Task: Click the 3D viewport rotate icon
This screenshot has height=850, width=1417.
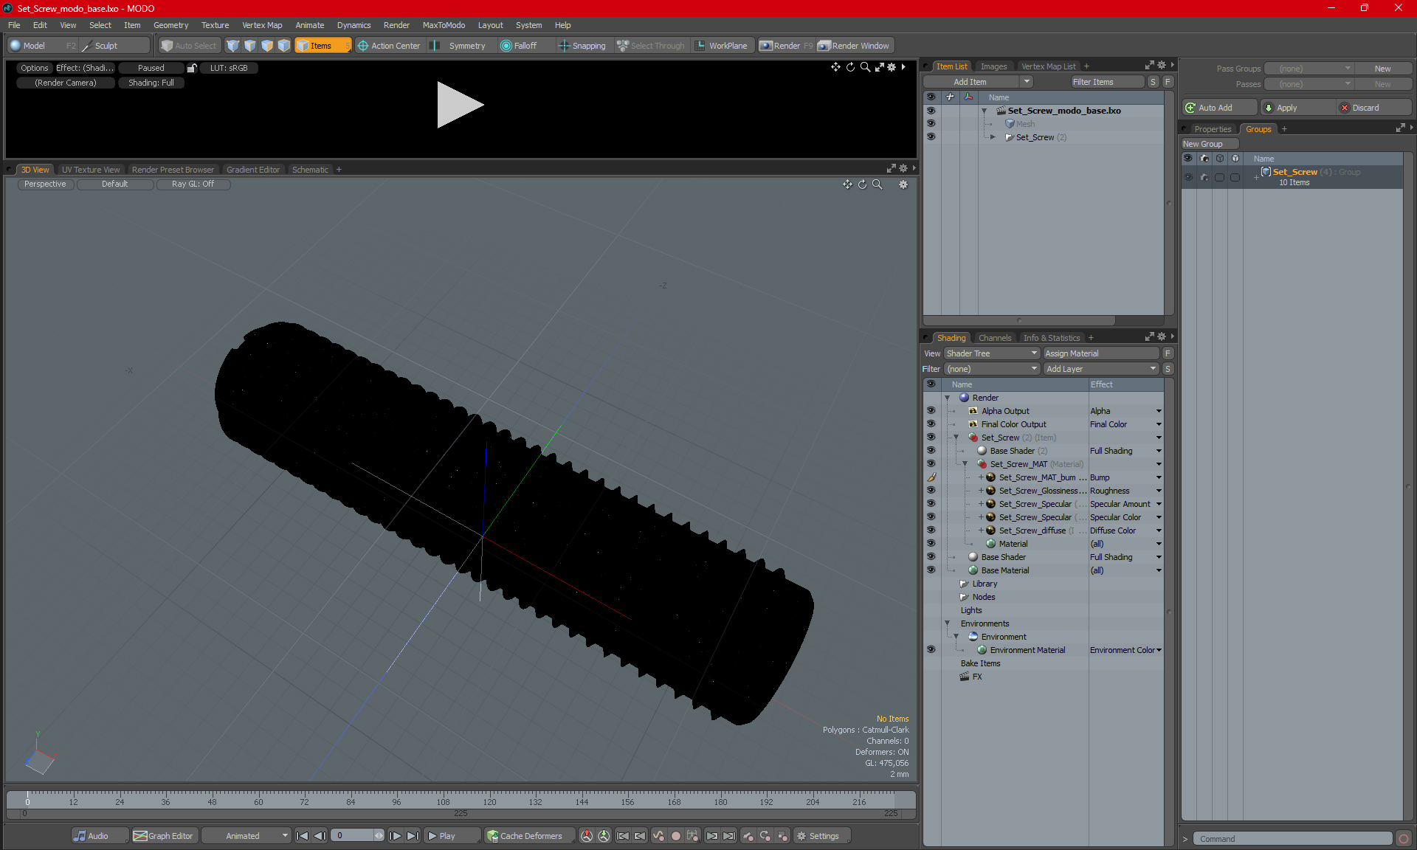Action: coord(862,184)
